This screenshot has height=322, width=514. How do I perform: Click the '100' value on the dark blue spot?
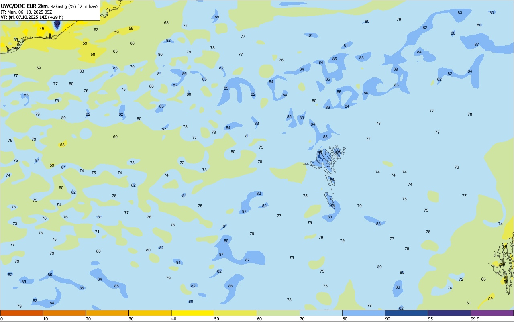(57, 24)
